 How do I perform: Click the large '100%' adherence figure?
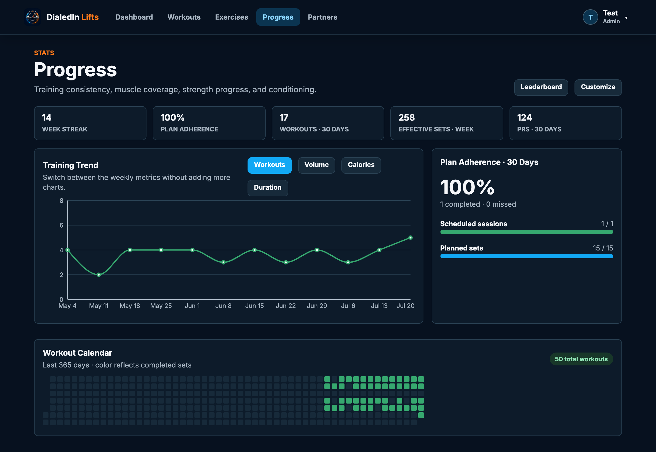[x=467, y=187]
